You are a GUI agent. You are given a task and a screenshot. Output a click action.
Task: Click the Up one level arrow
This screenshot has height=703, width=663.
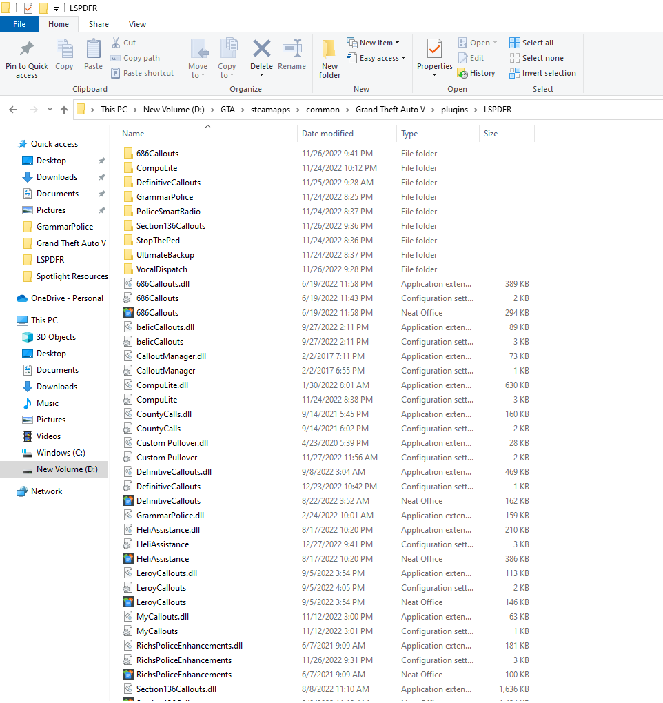point(64,110)
